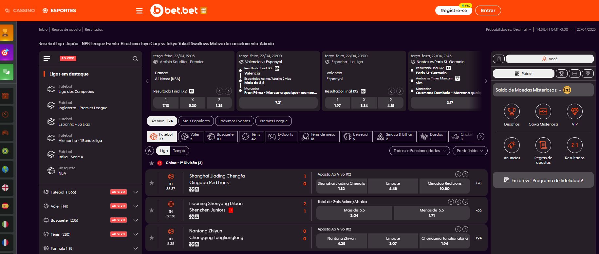This screenshot has width=599, height=254.
Task: Open the bet slip icon beside Você
Action: 499,59
